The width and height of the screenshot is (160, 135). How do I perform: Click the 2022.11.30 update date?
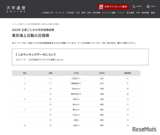21,60
